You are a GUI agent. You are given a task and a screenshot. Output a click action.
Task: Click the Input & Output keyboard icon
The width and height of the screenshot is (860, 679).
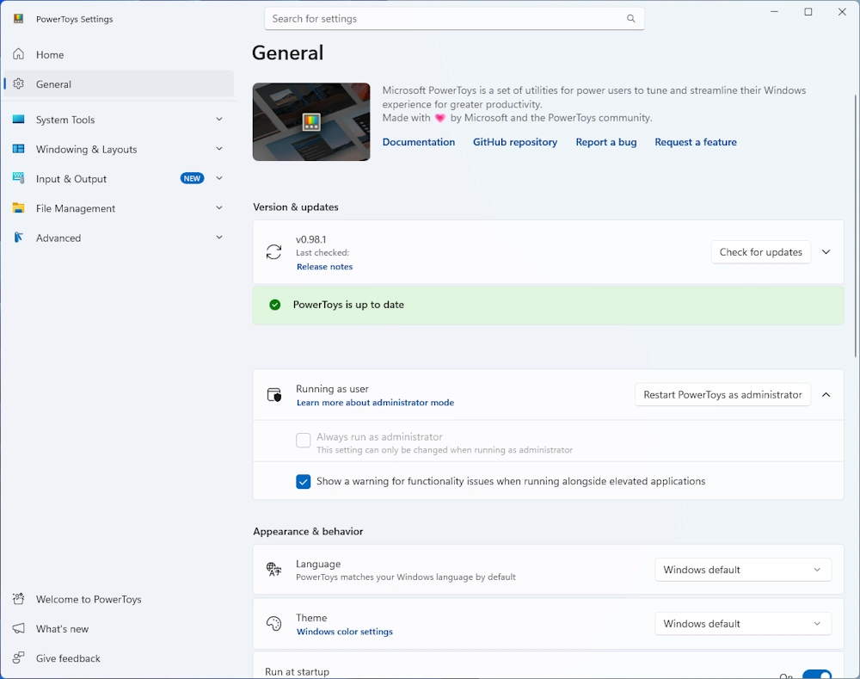point(19,179)
